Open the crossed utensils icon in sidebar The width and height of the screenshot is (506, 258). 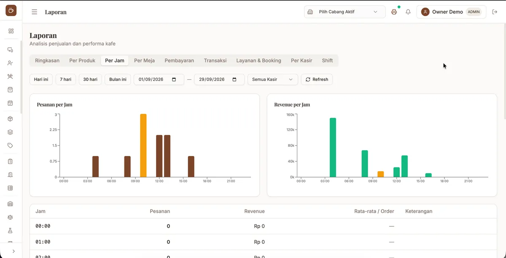pos(11,76)
